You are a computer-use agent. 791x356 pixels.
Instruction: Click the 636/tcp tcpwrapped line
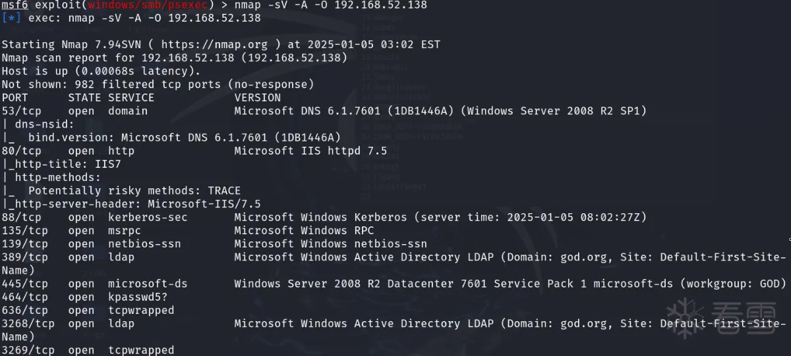coord(88,310)
